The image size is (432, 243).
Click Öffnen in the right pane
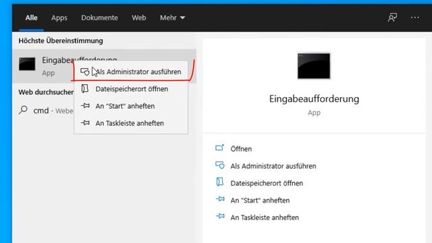(241, 148)
